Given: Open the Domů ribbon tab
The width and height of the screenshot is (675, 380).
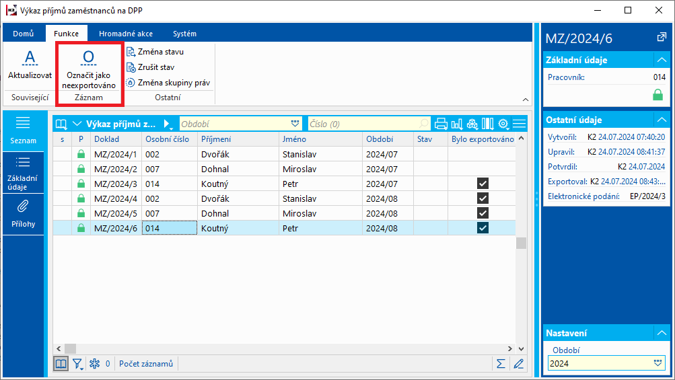Looking at the screenshot, I should (x=24, y=34).
